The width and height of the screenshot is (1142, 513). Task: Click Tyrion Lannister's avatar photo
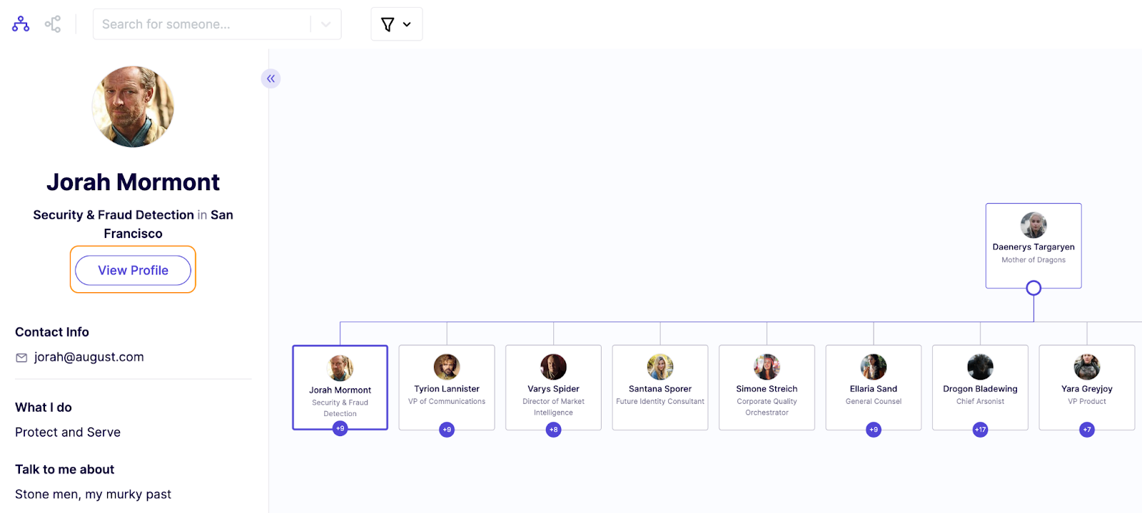tap(447, 367)
